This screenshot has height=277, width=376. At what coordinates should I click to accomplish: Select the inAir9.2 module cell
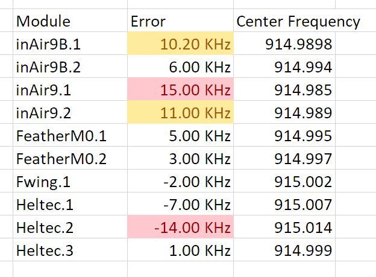pyautogui.click(x=70, y=112)
